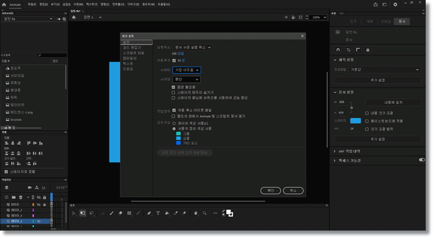
Task: Open the library document dropdown 일반.fla
Action: point(27,19)
